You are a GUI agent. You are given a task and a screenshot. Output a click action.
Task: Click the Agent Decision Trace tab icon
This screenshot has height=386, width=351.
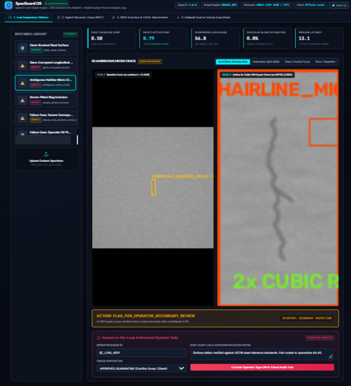58,18
